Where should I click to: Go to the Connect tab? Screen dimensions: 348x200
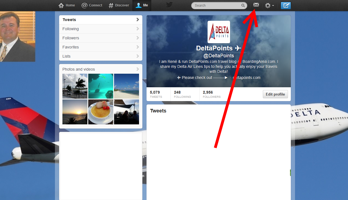[92, 5]
